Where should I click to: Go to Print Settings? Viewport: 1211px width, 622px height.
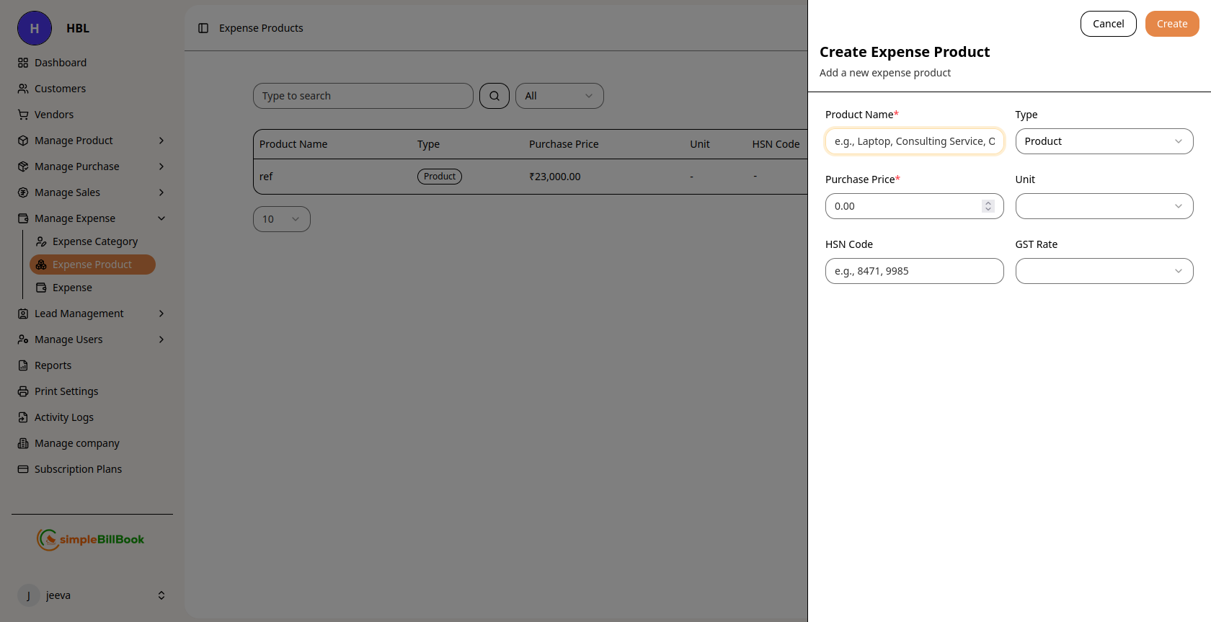point(92,391)
